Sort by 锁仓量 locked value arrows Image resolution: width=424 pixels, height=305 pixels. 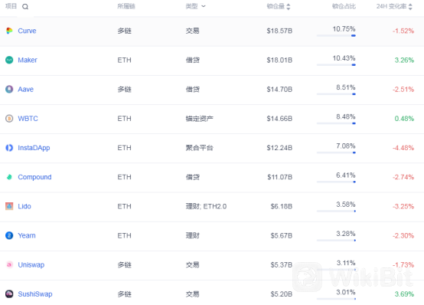click(x=289, y=7)
